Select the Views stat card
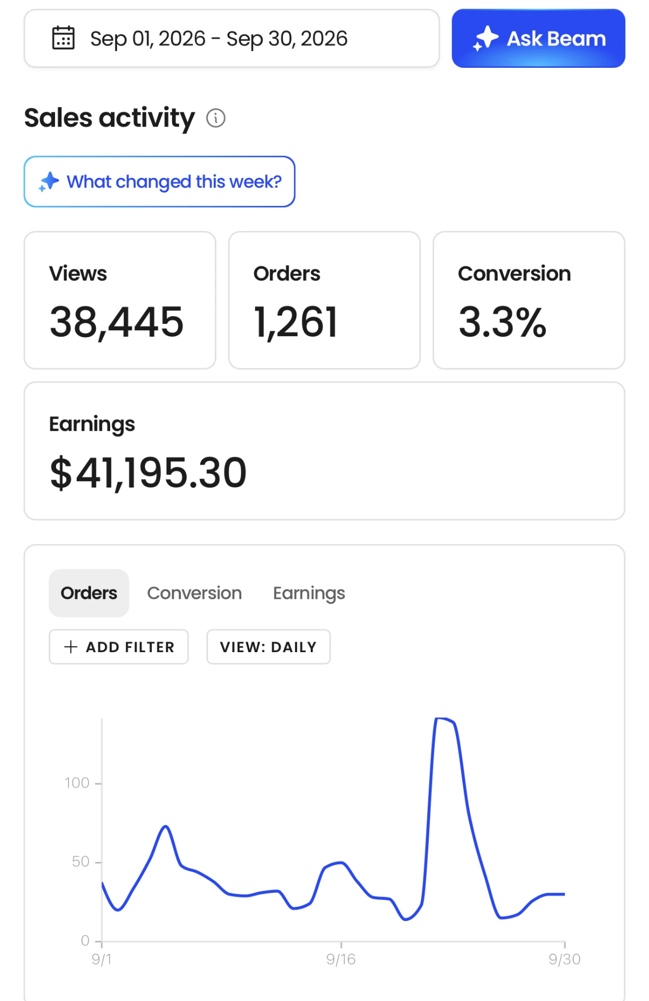Screen dimensions: 649x1001 (120, 300)
